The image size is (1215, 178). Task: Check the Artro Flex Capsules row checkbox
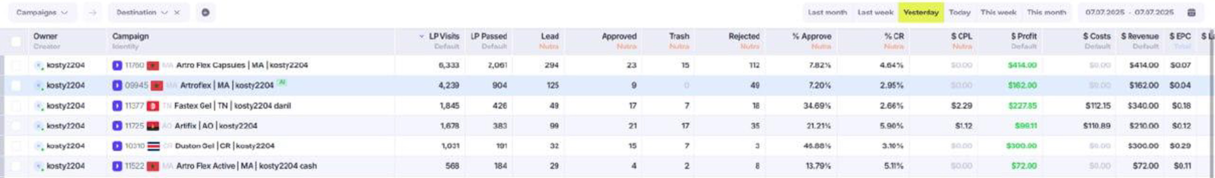(16, 66)
